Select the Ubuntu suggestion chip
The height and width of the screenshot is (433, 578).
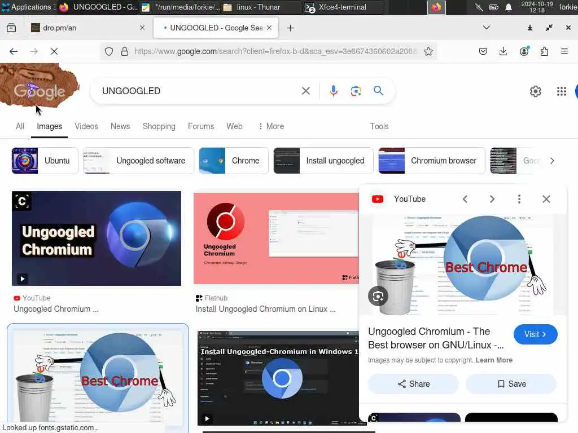point(45,161)
